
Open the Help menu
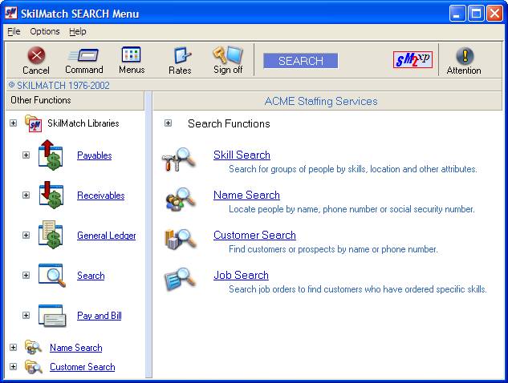point(77,31)
